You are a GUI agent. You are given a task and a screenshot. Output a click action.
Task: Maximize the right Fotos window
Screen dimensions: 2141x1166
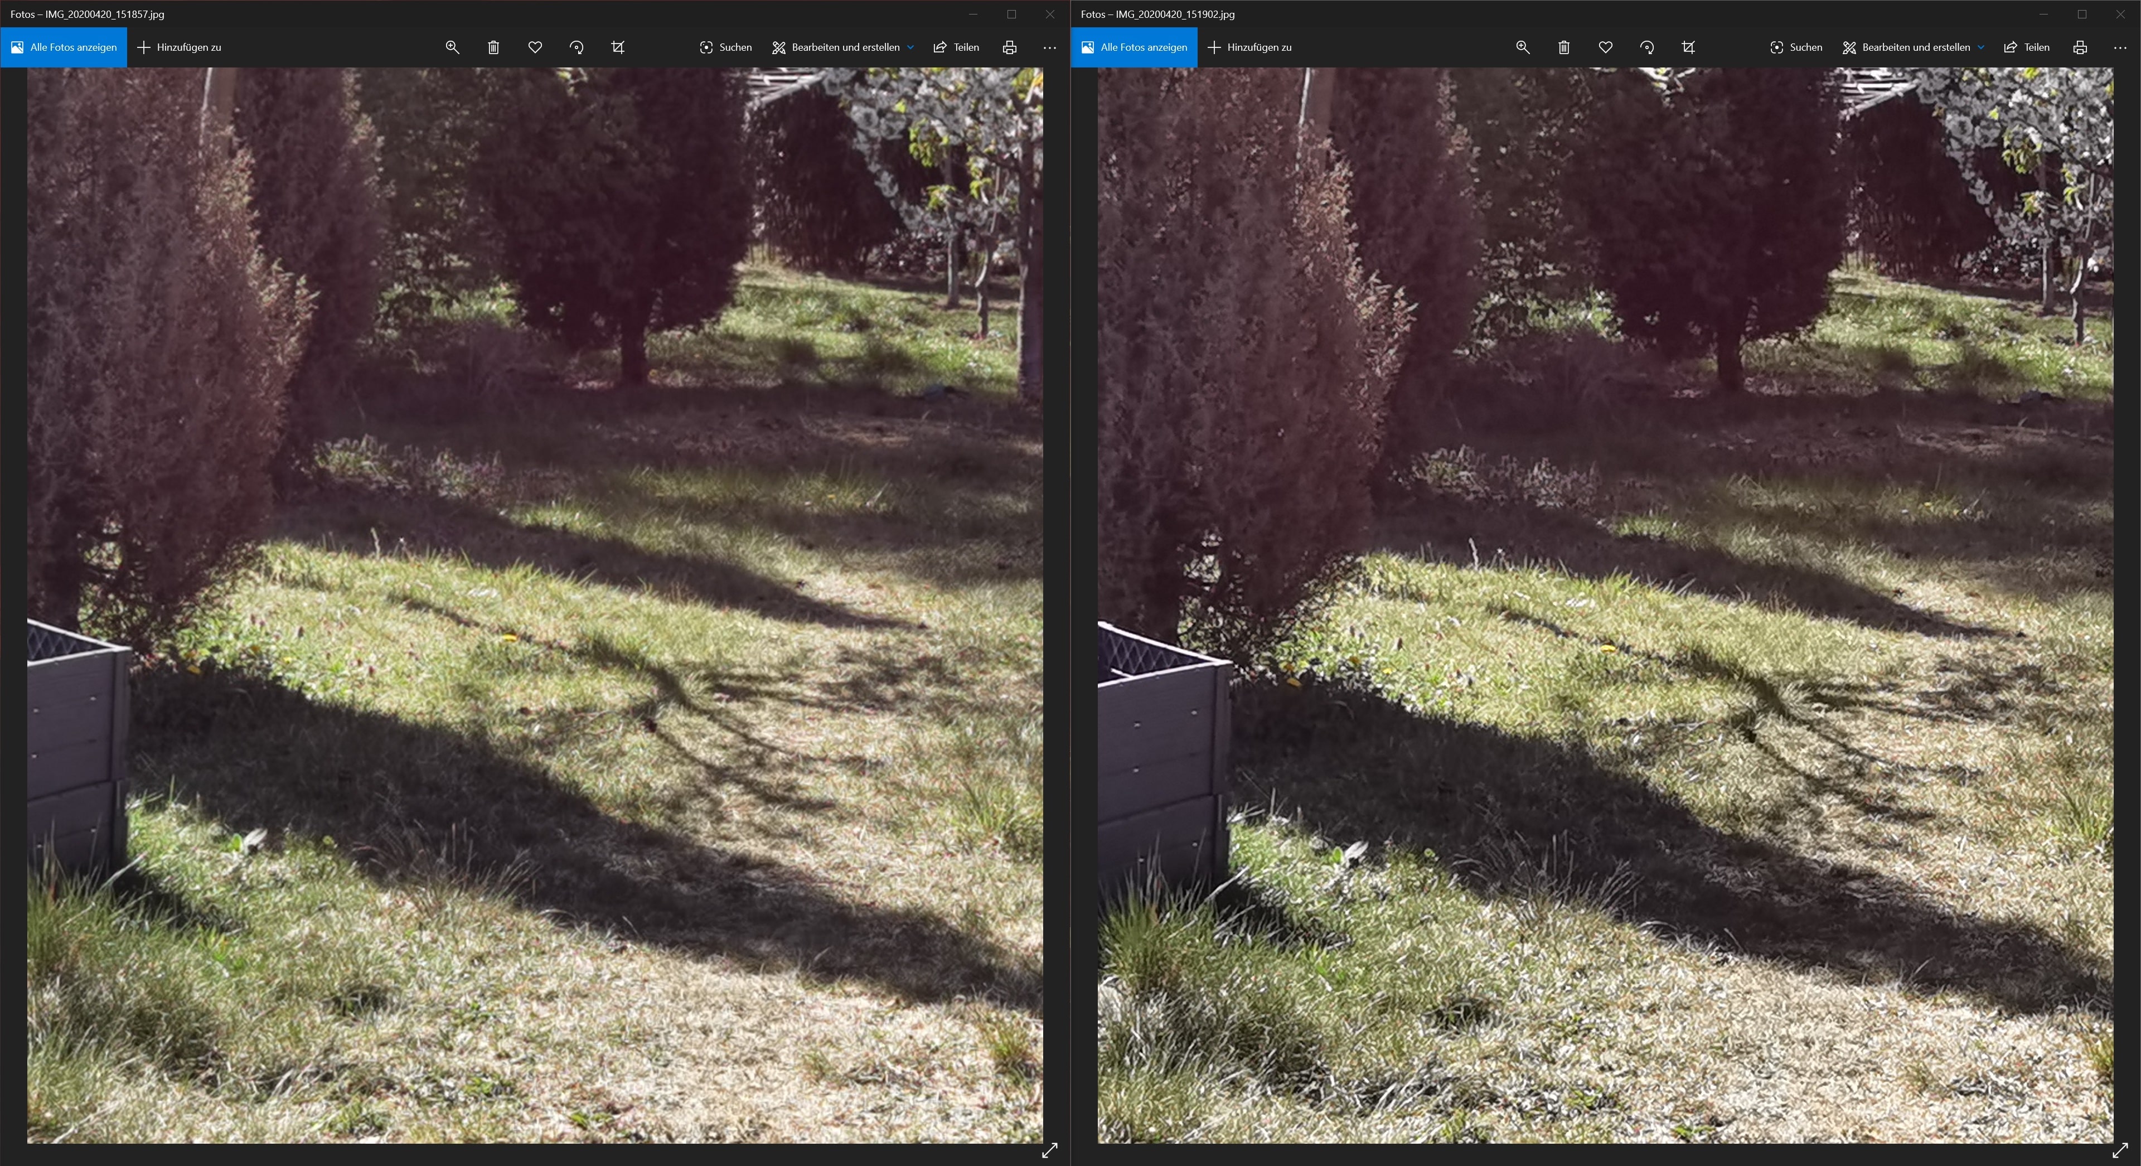click(2082, 14)
